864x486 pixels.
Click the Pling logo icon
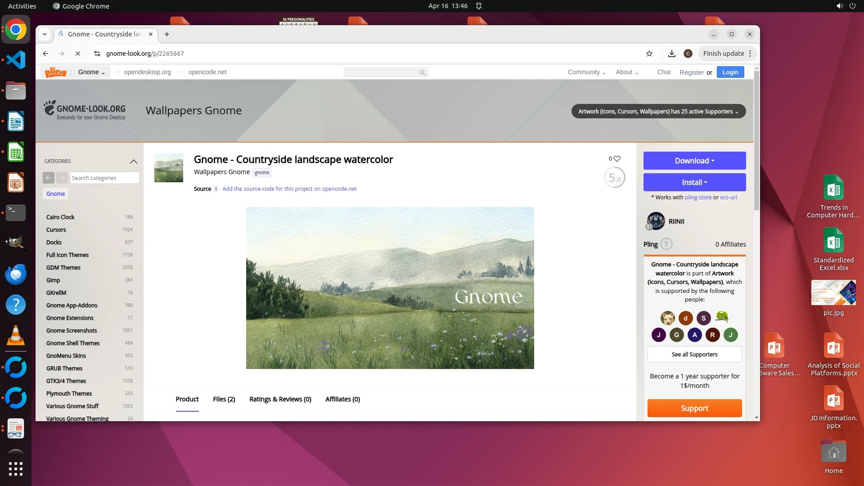pyautogui.click(x=55, y=72)
